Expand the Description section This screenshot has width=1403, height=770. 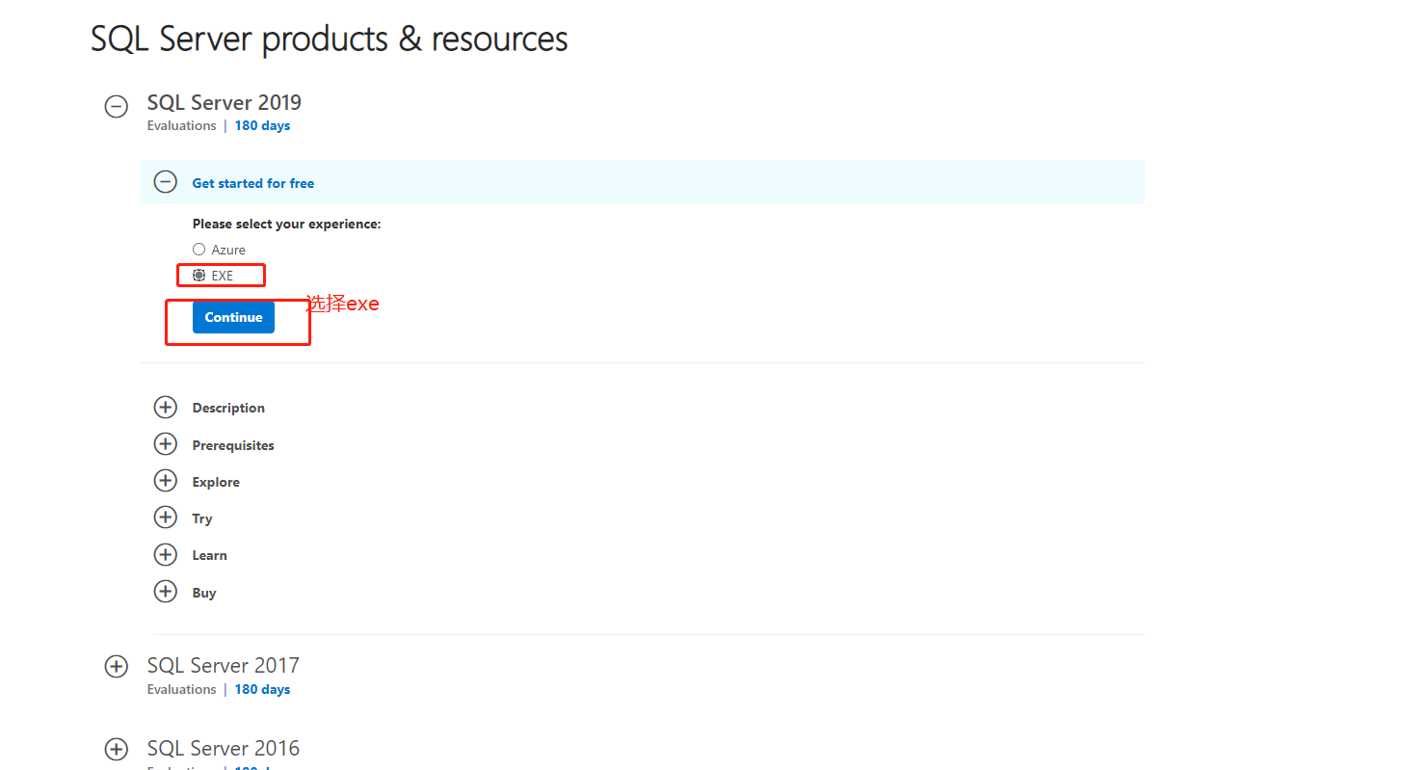point(165,407)
